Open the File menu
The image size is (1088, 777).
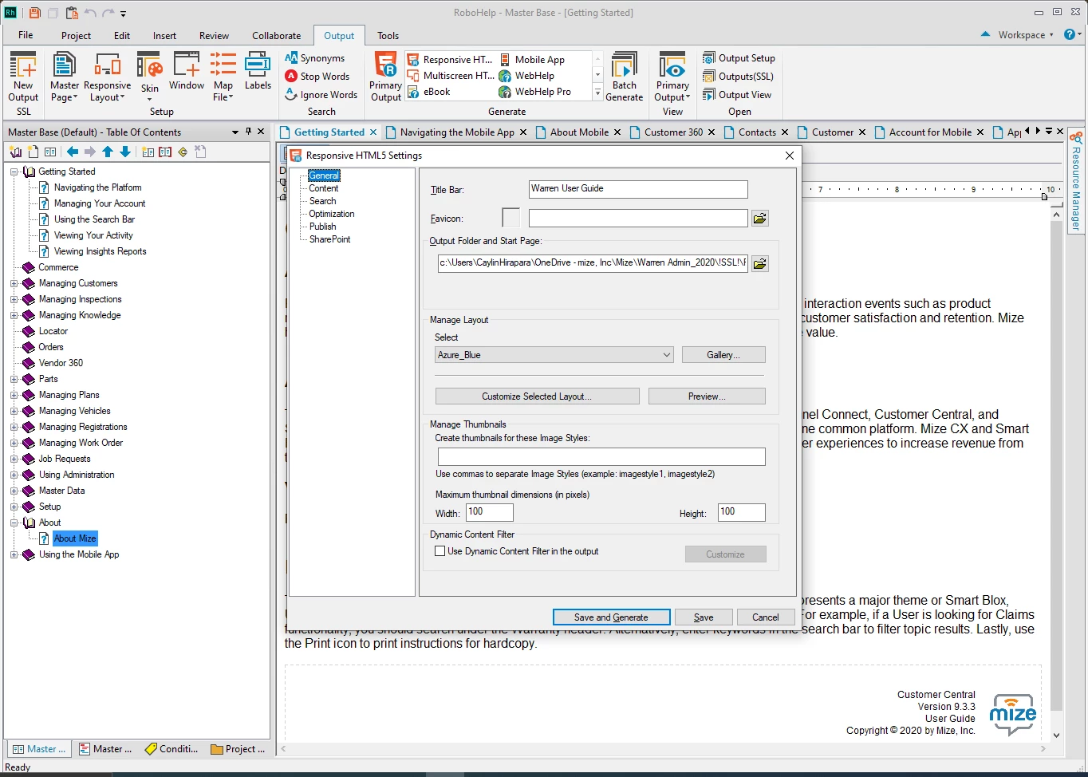[x=26, y=35]
